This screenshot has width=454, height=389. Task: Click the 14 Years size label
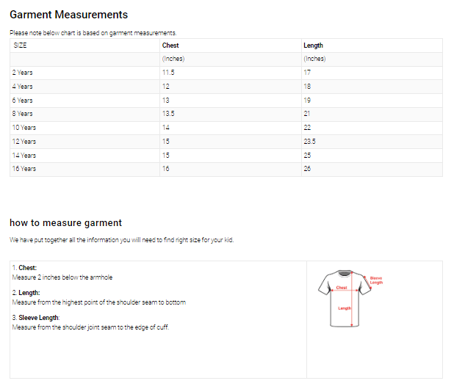click(x=24, y=155)
